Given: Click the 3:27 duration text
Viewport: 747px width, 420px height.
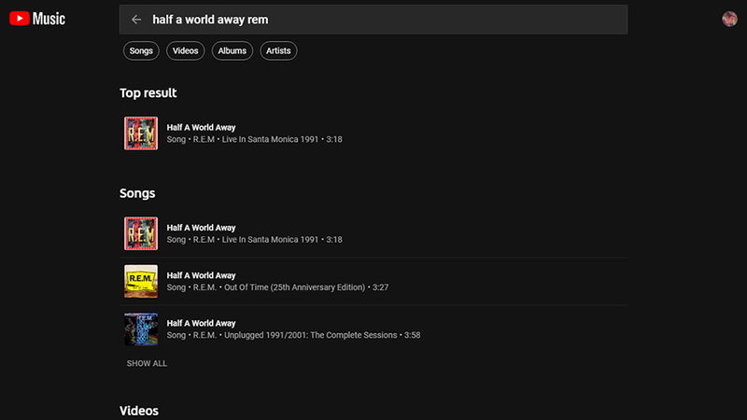Looking at the screenshot, I should point(381,287).
